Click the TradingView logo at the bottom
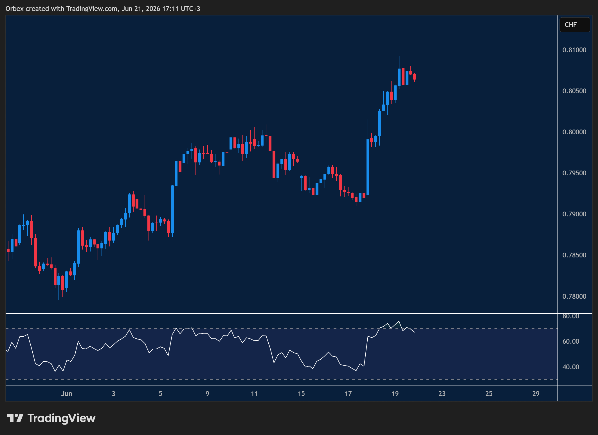Image resolution: width=598 pixels, height=435 pixels. click(x=51, y=418)
